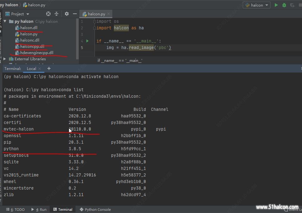Open the Terminal tool window tab
This screenshot has width=302, height=213.
pyautogui.click(x=63, y=209)
